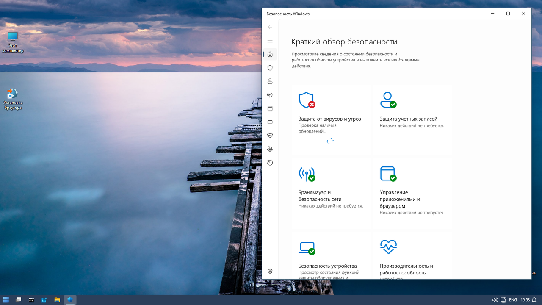The width and height of the screenshot is (542, 305).
Task: Launch Command Prompt from the taskbar
Action: click(x=31, y=300)
